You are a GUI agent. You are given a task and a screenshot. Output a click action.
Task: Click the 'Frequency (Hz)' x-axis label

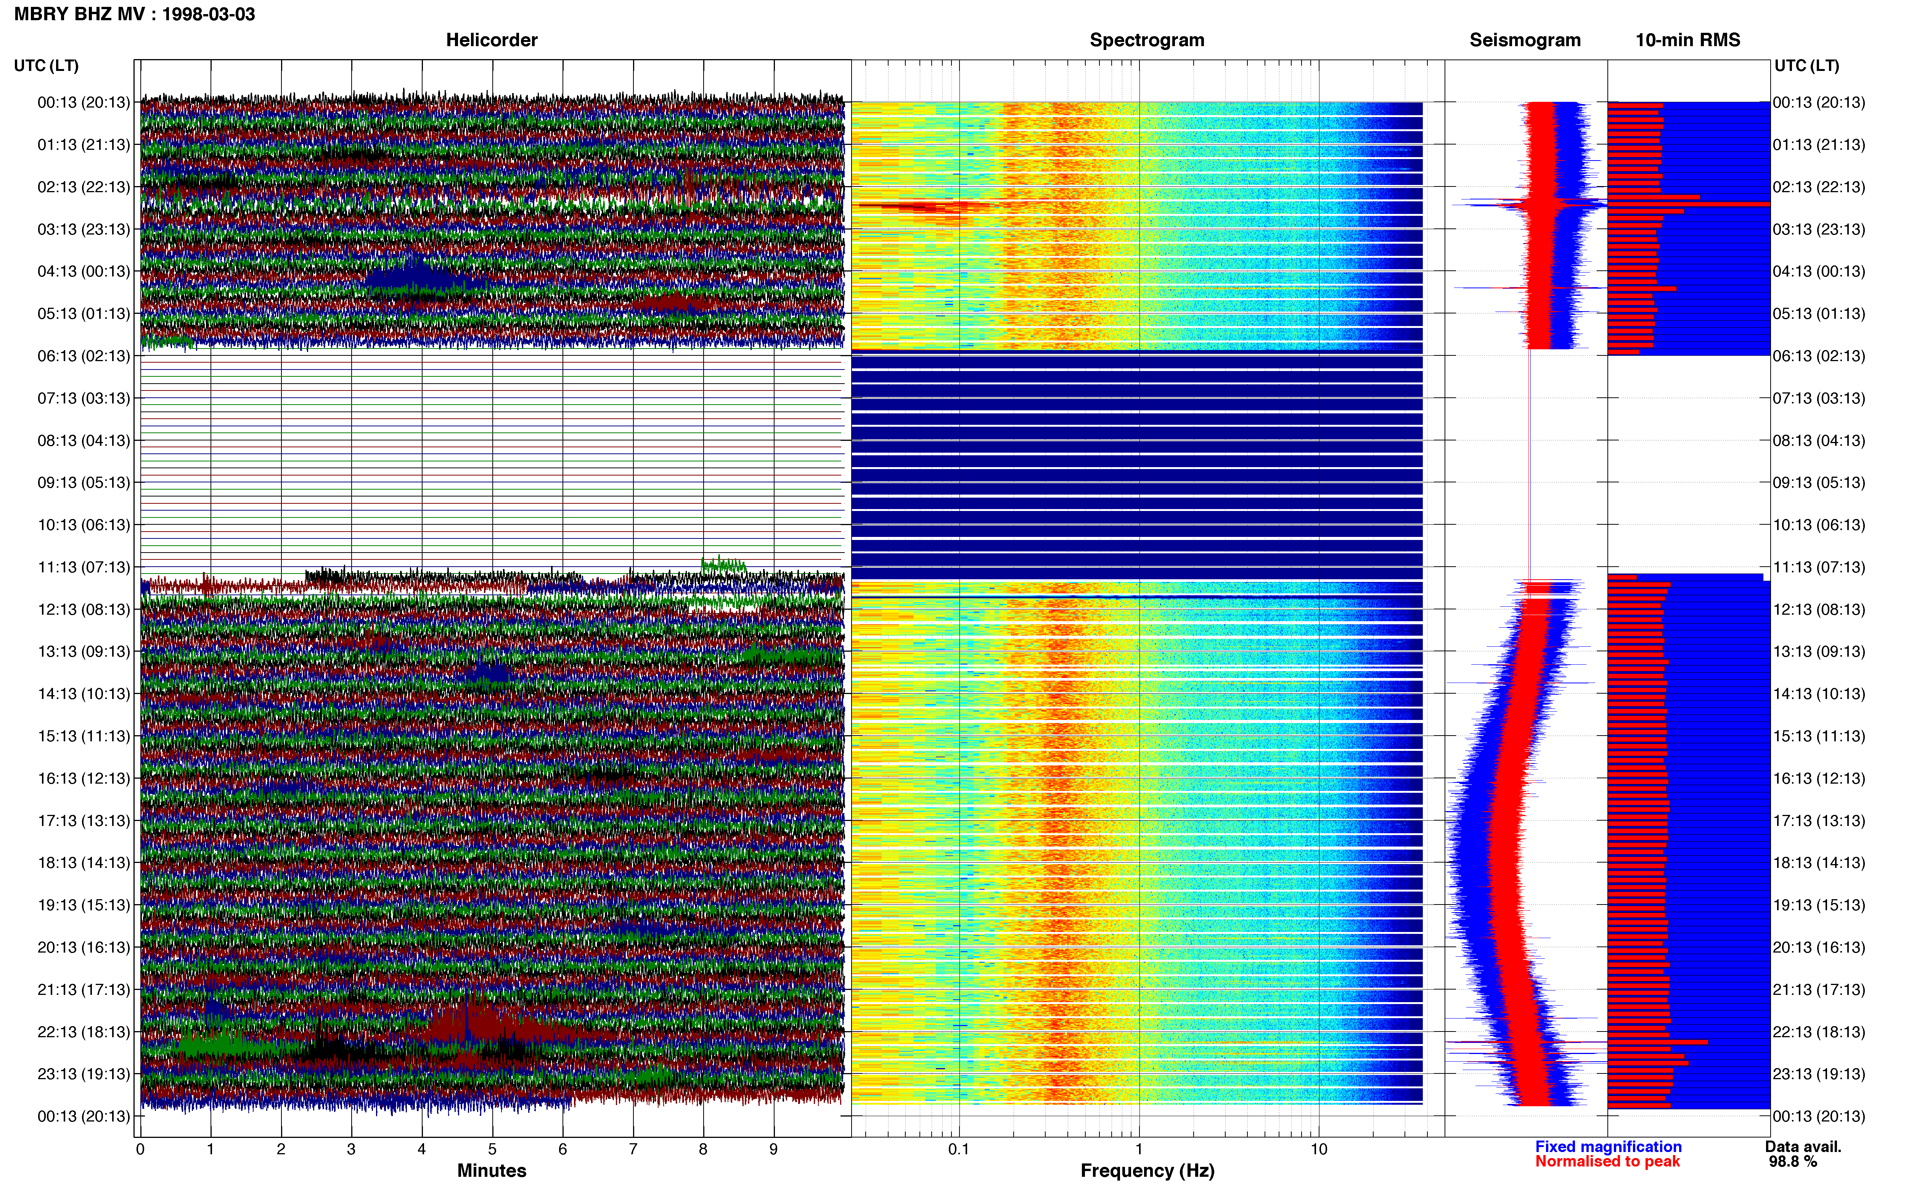[x=1147, y=1170]
